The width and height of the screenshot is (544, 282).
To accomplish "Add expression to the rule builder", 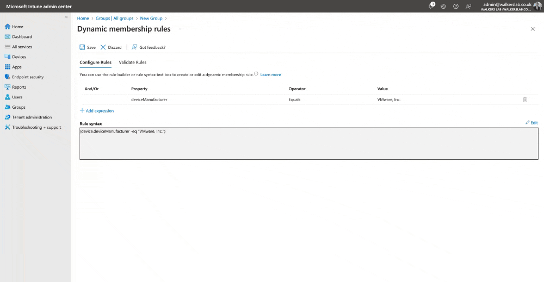I will [x=97, y=111].
